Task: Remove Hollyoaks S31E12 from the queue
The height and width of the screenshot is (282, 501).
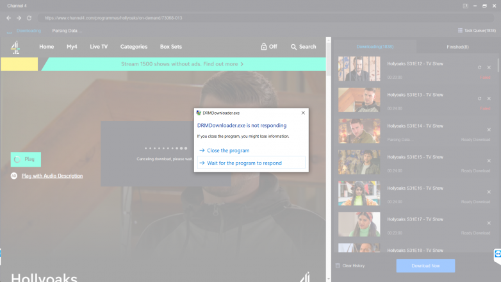Action: click(489, 67)
